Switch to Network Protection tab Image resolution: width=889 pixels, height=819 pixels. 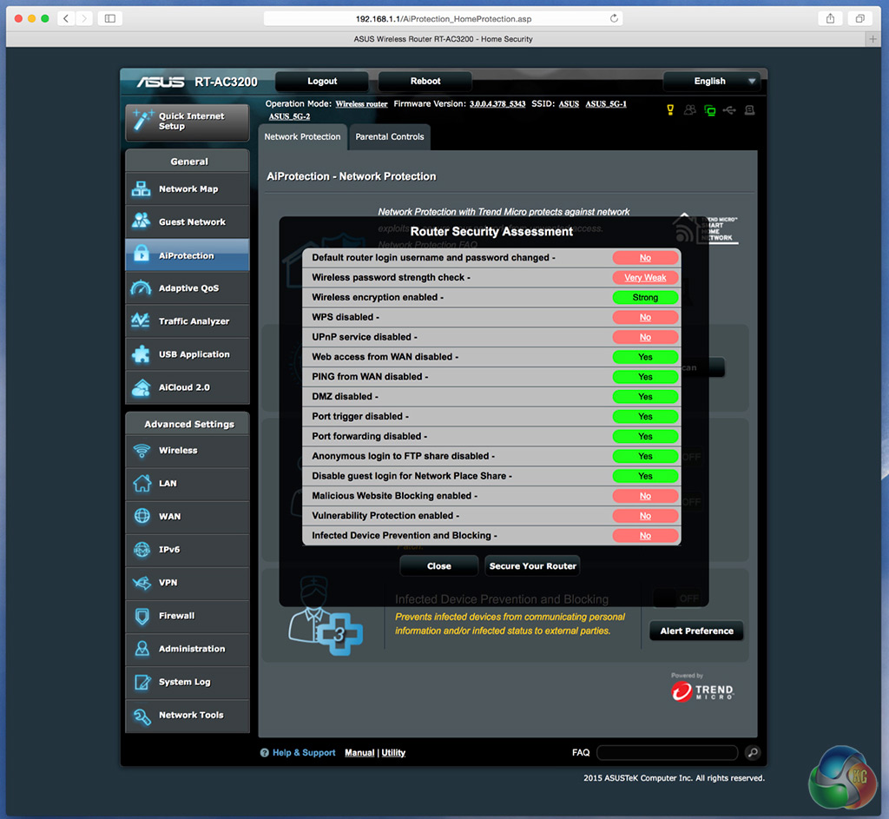[302, 136]
